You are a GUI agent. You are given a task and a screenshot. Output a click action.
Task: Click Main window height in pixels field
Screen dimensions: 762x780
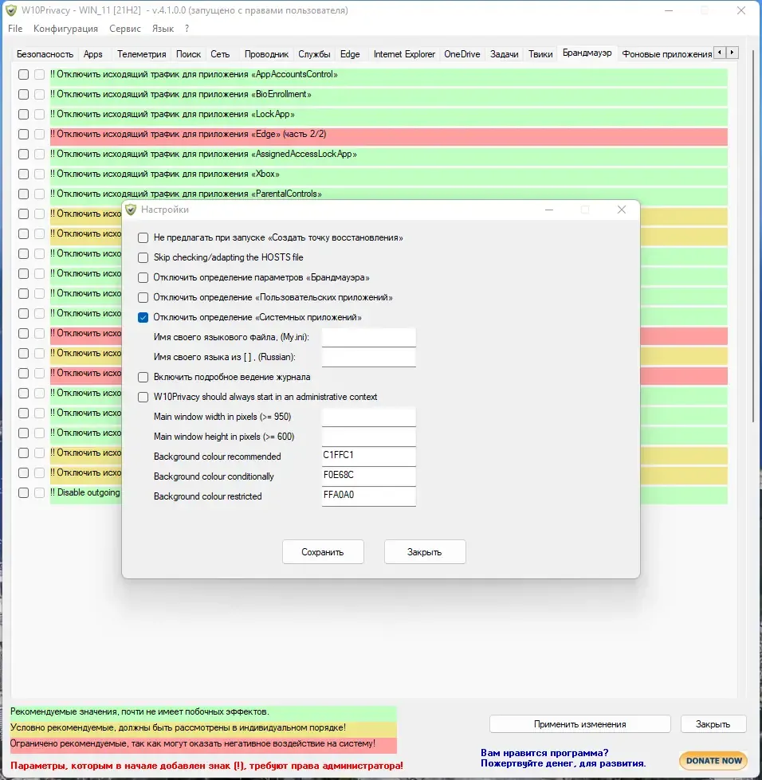369,437
